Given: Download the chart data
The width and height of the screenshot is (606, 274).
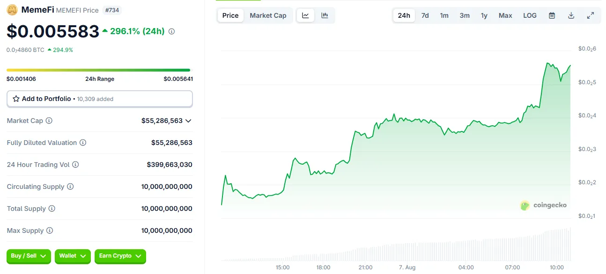Looking at the screenshot, I should pos(571,15).
